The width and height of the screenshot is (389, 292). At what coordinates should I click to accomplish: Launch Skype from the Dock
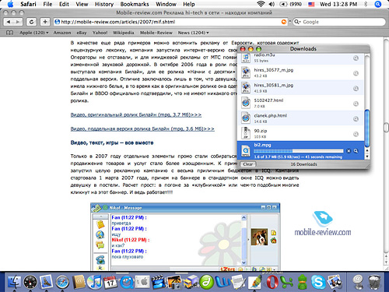coord(318,282)
